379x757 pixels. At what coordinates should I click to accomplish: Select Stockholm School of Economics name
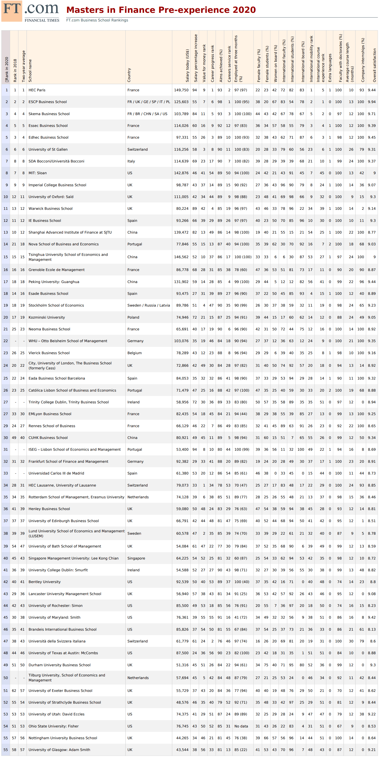click(x=56, y=305)
